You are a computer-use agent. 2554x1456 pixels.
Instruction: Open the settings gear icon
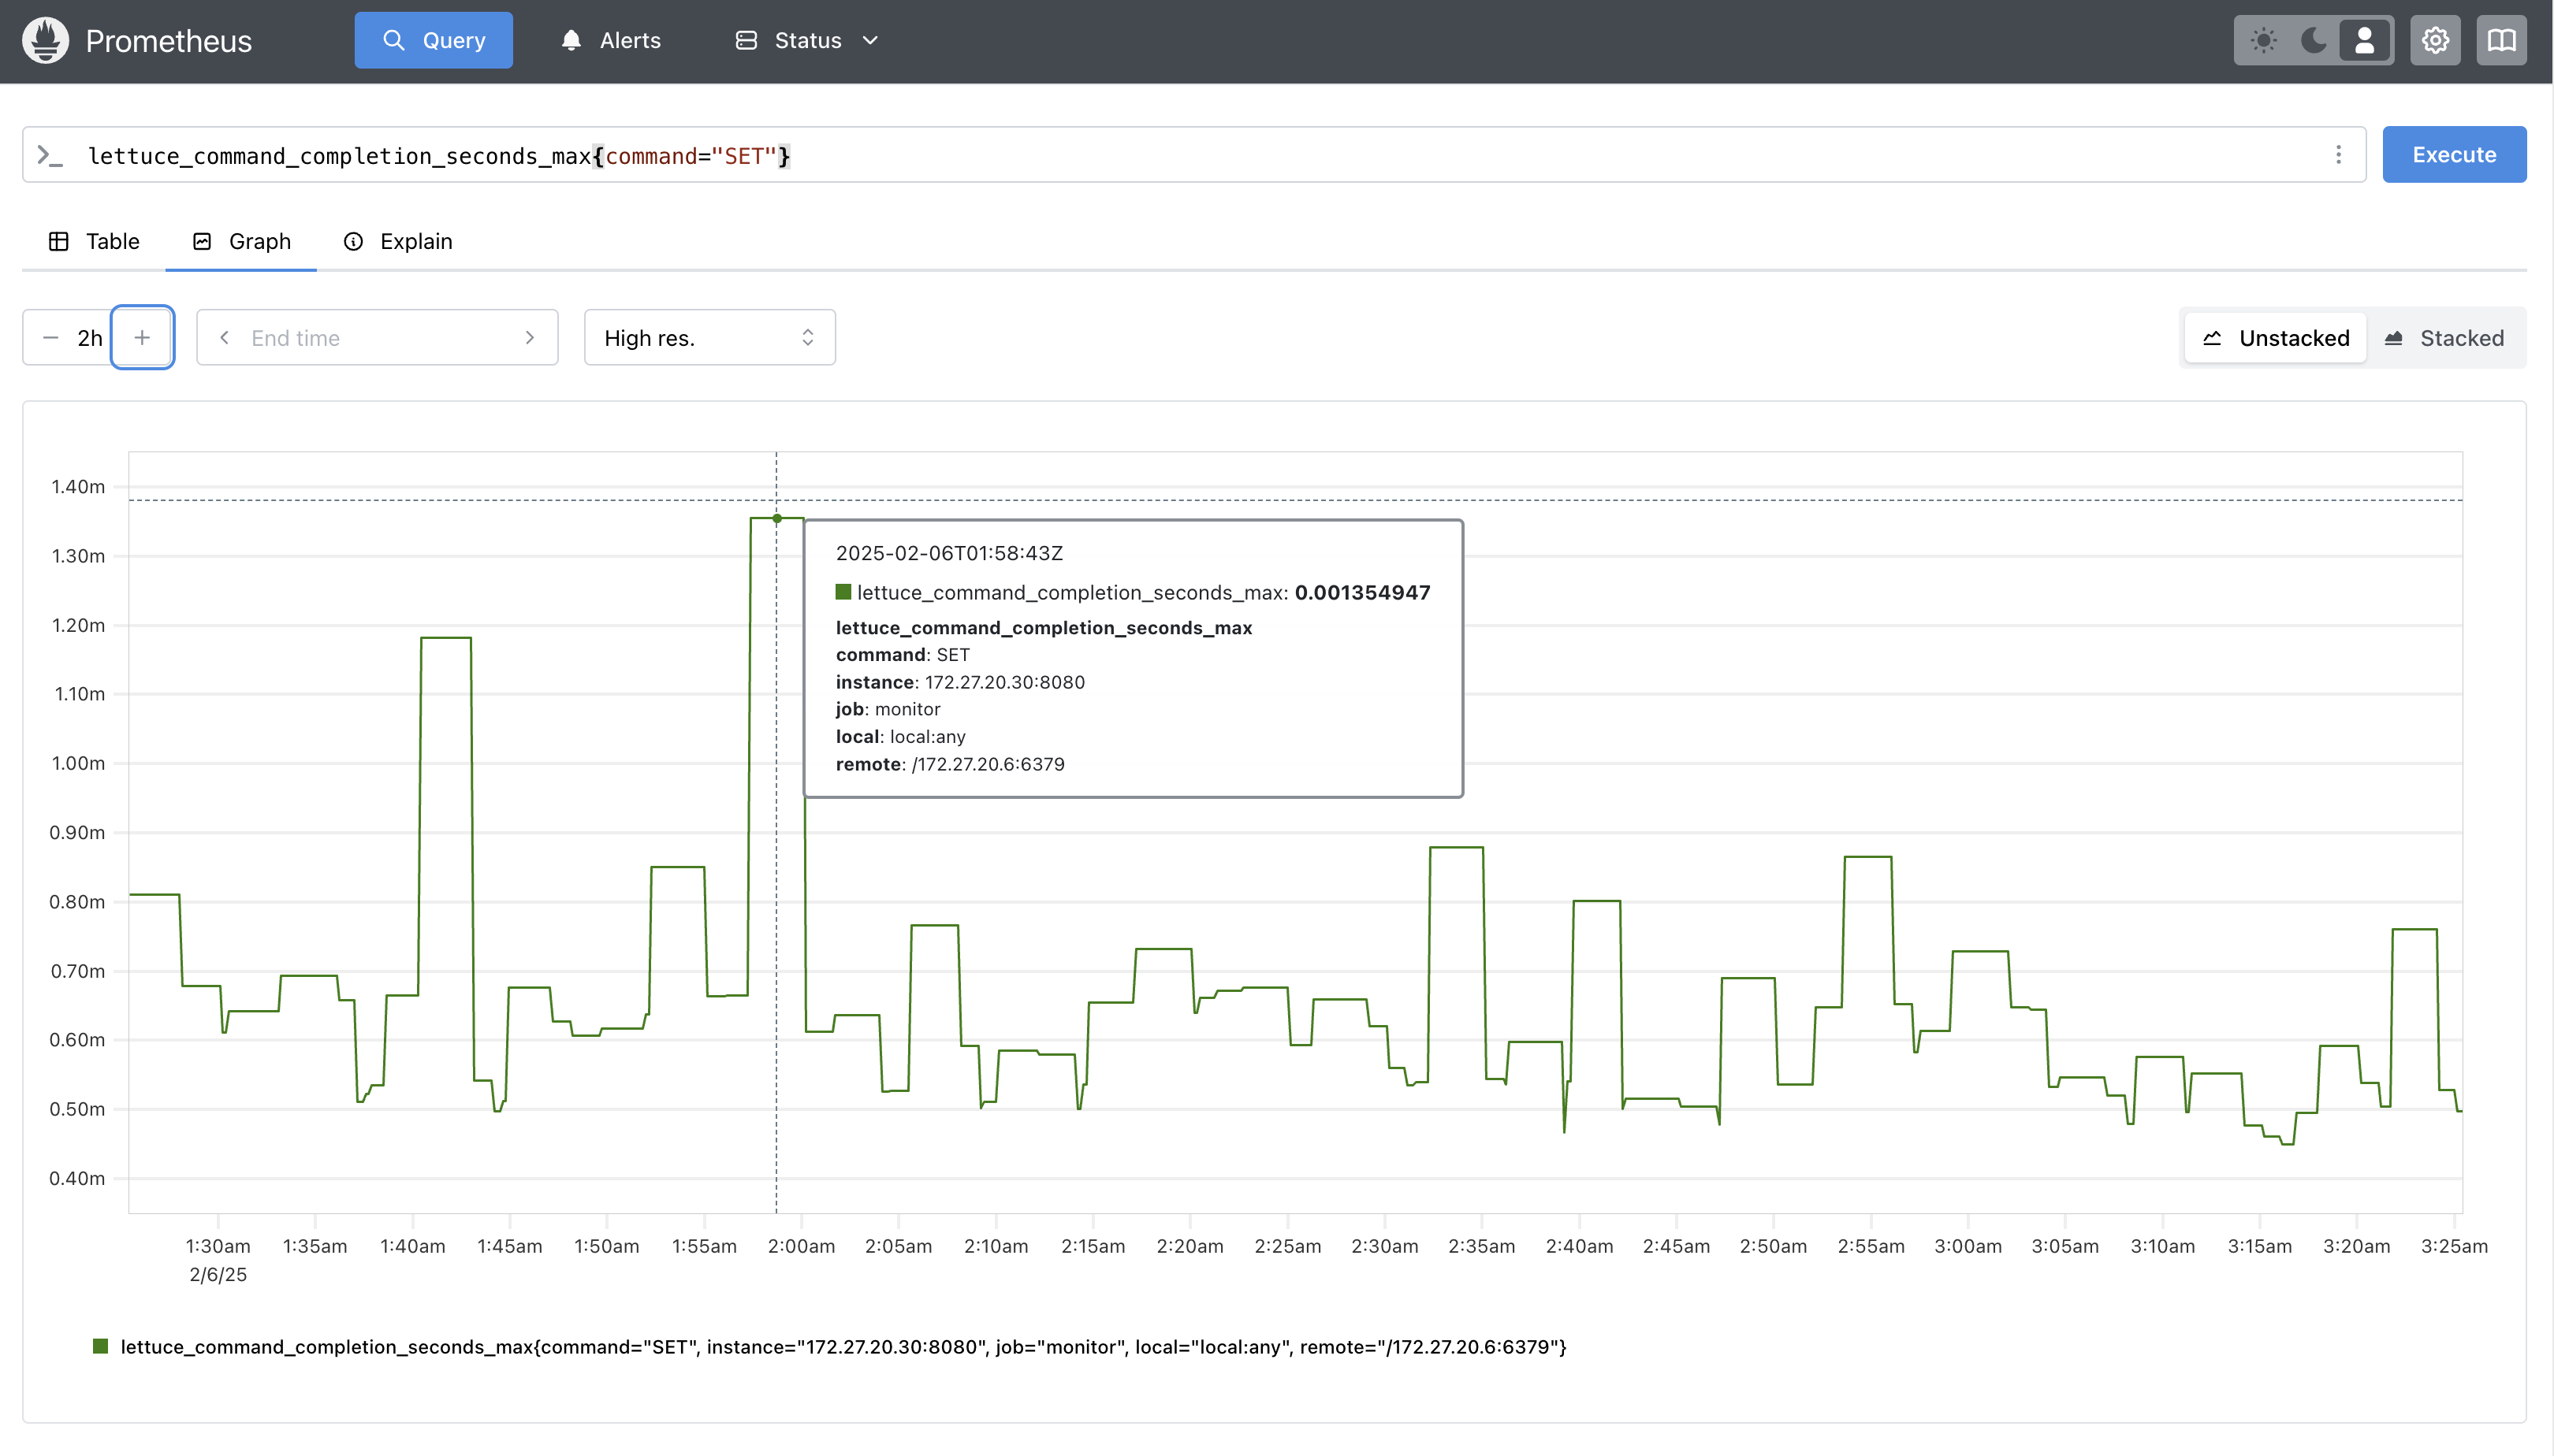[x=2435, y=40]
